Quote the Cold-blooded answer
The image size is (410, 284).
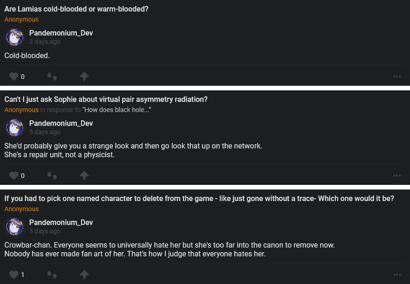pos(52,77)
